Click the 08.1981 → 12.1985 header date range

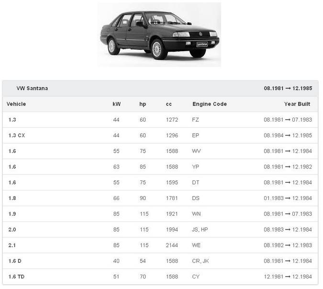(288, 89)
